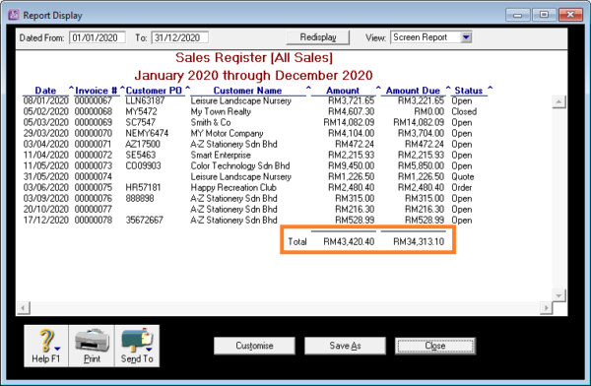Click Smart Enterprise customer name

click(221, 155)
